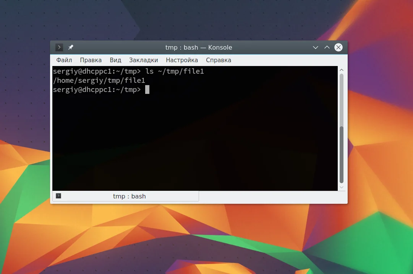Select the tmp : bash tab

tap(126, 196)
